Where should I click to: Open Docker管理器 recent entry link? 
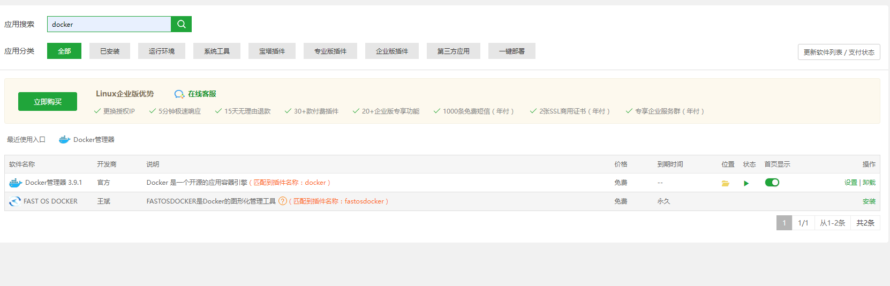pyautogui.click(x=94, y=139)
